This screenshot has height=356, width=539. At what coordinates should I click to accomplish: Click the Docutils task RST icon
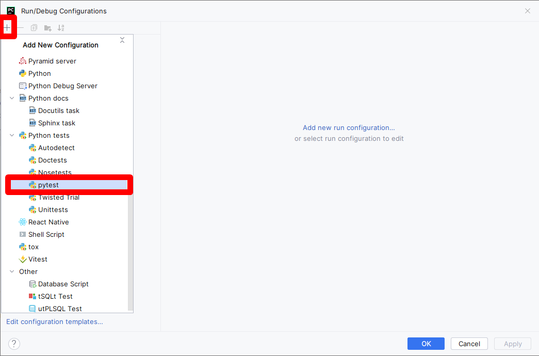click(32, 110)
